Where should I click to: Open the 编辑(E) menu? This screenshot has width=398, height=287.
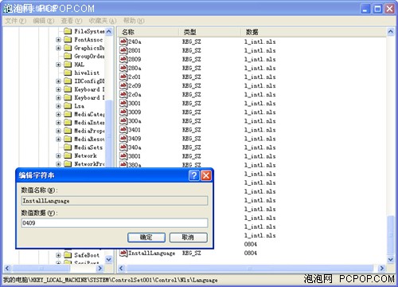(44, 21)
